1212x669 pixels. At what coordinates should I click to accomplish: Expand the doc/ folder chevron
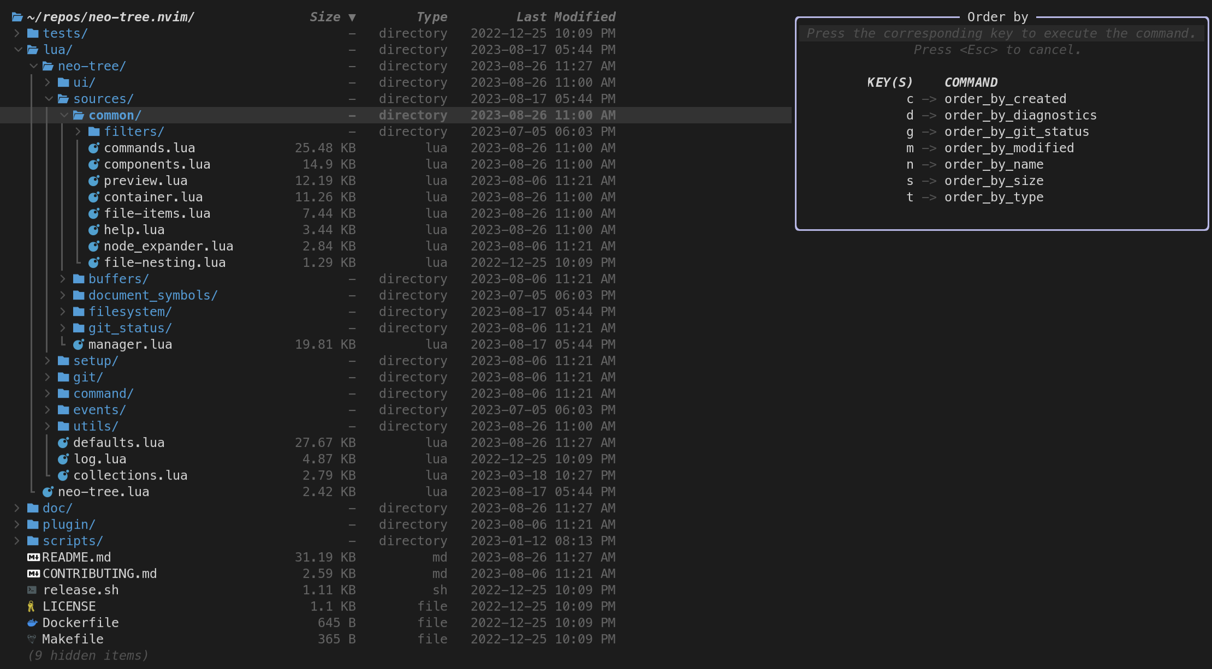click(17, 508)
